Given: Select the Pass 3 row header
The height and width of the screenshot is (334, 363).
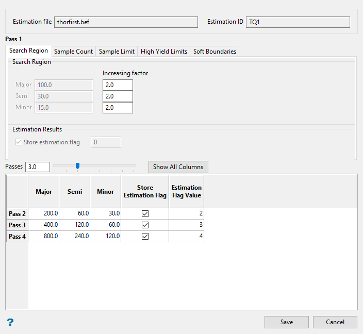Looking at the screenshot, I should (17, 225).
